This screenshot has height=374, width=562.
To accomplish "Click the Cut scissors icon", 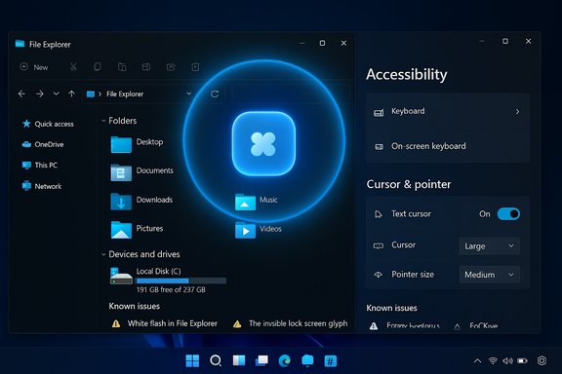I will click(73, 67).
